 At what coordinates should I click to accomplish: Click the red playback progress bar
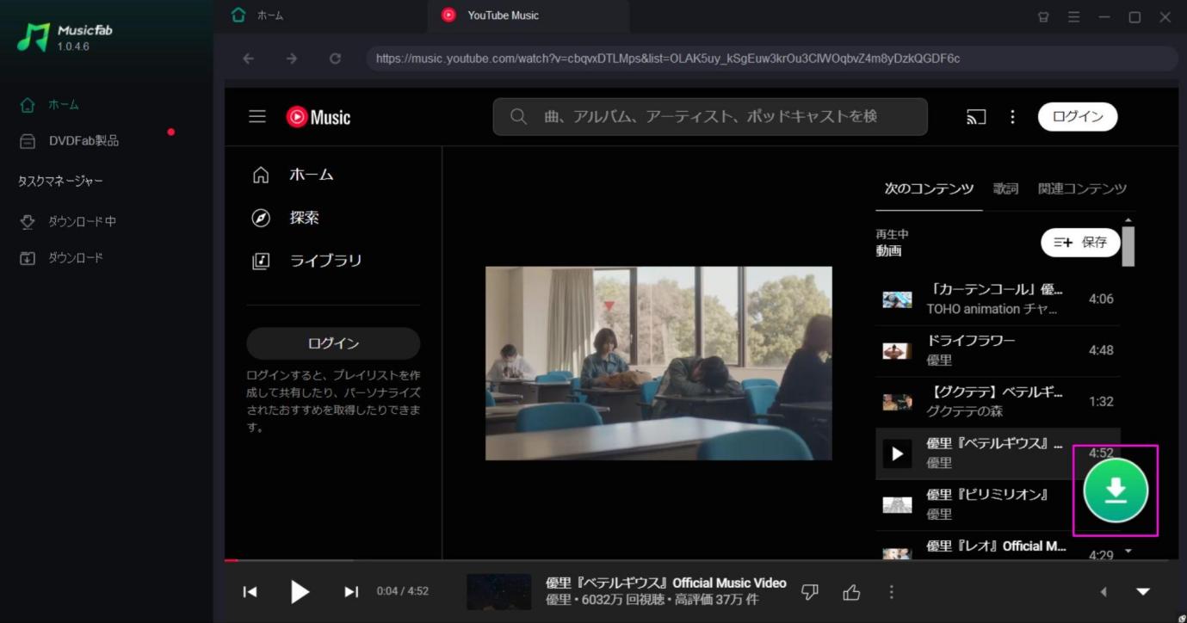pyautogui.click(x=231, y=560)
